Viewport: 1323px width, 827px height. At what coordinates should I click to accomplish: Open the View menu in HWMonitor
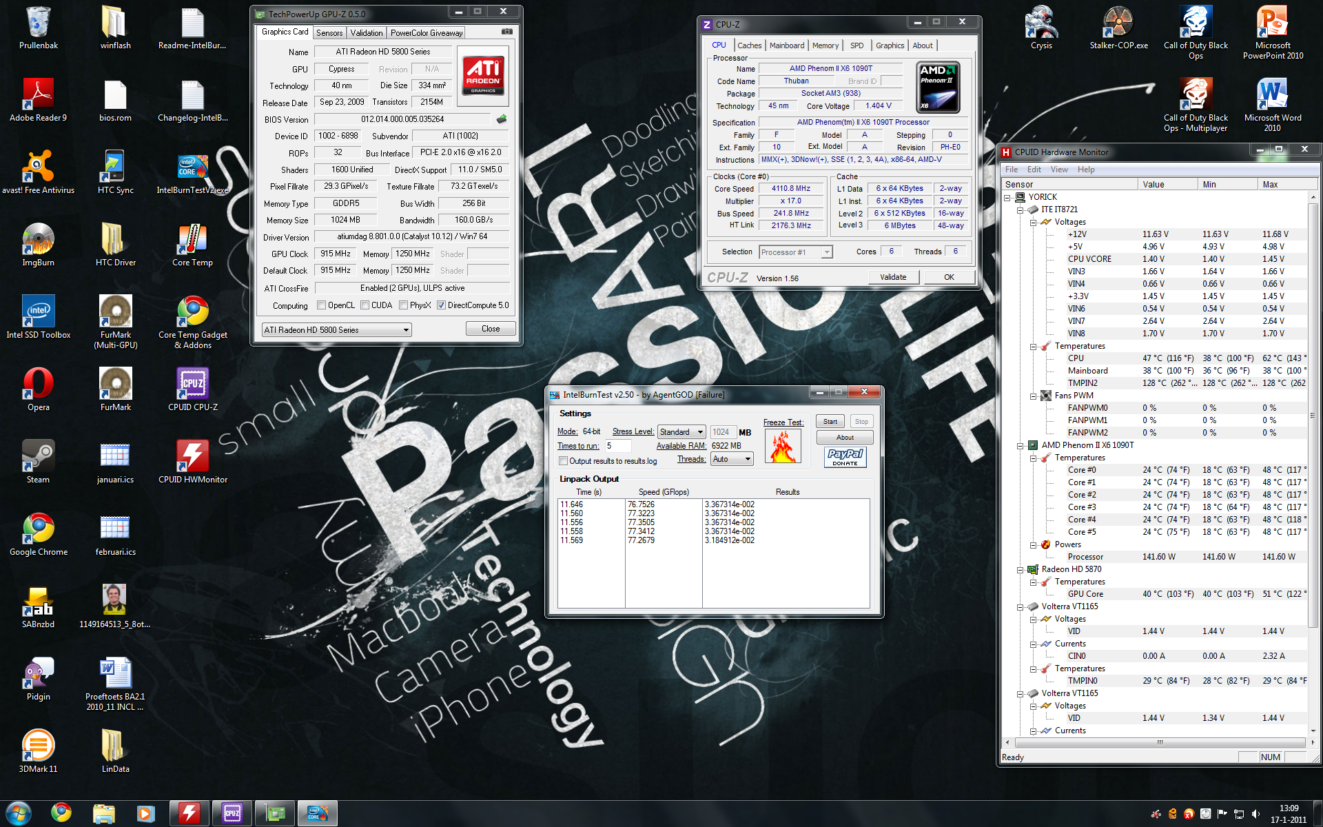[x=1059, y=170]
